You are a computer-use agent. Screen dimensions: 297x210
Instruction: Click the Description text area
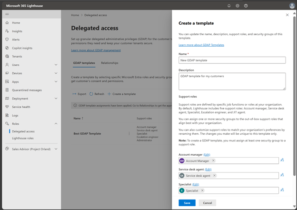pos(232,81)
